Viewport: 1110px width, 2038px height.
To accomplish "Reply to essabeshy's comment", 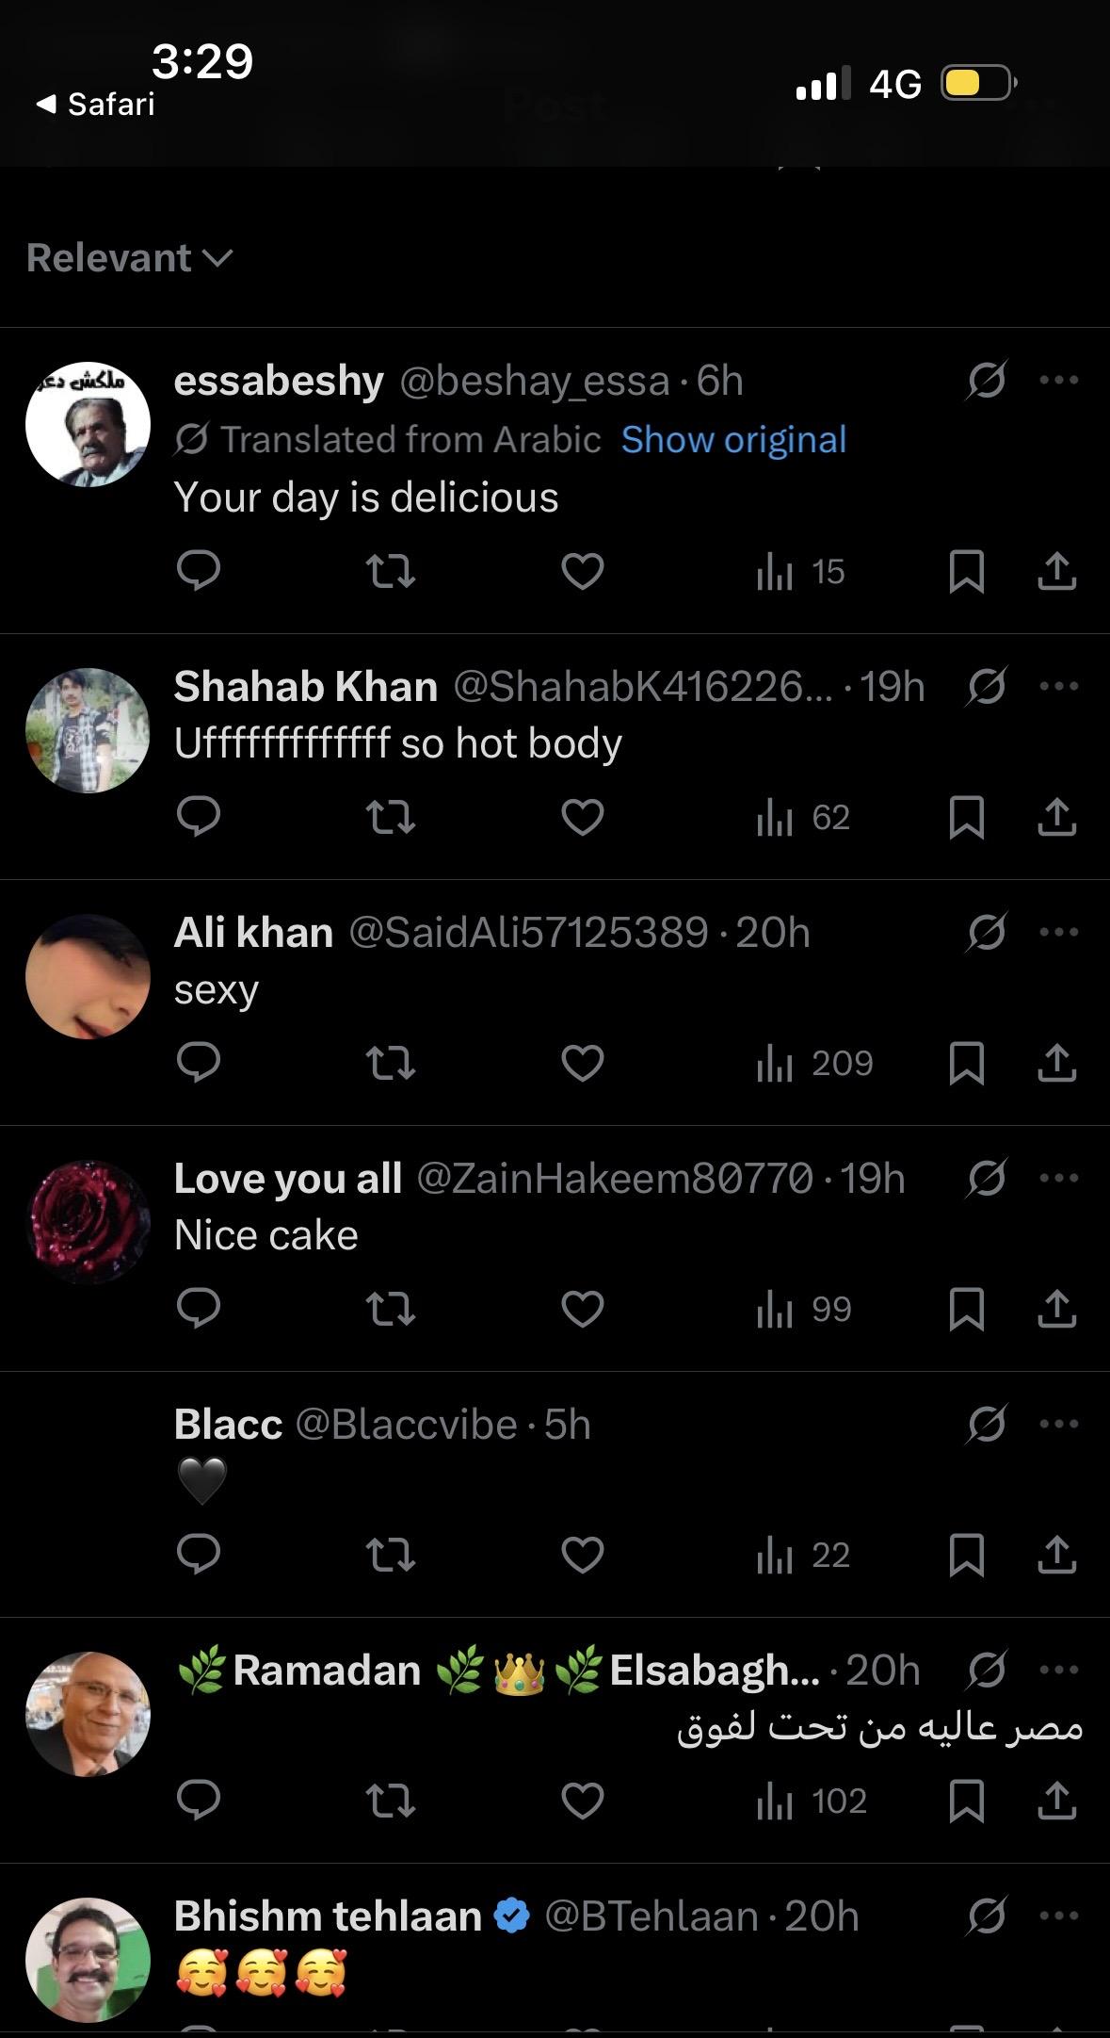I will 199,571.
